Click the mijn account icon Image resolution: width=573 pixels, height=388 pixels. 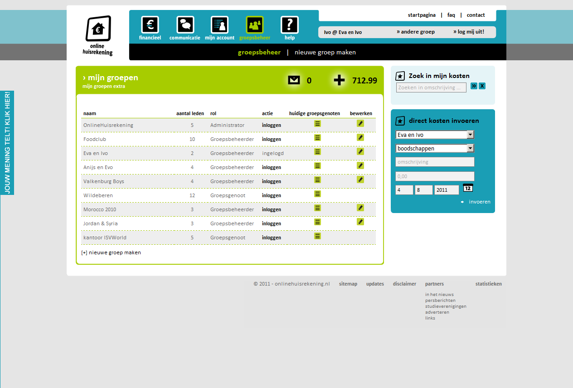pyautogui.click(x=219, y=25)
